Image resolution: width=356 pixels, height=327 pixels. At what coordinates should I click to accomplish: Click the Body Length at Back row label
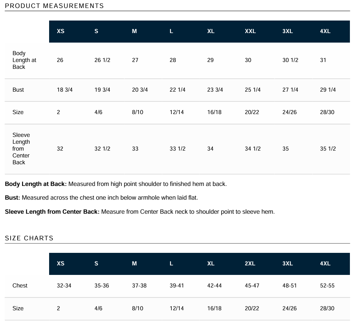24,60
